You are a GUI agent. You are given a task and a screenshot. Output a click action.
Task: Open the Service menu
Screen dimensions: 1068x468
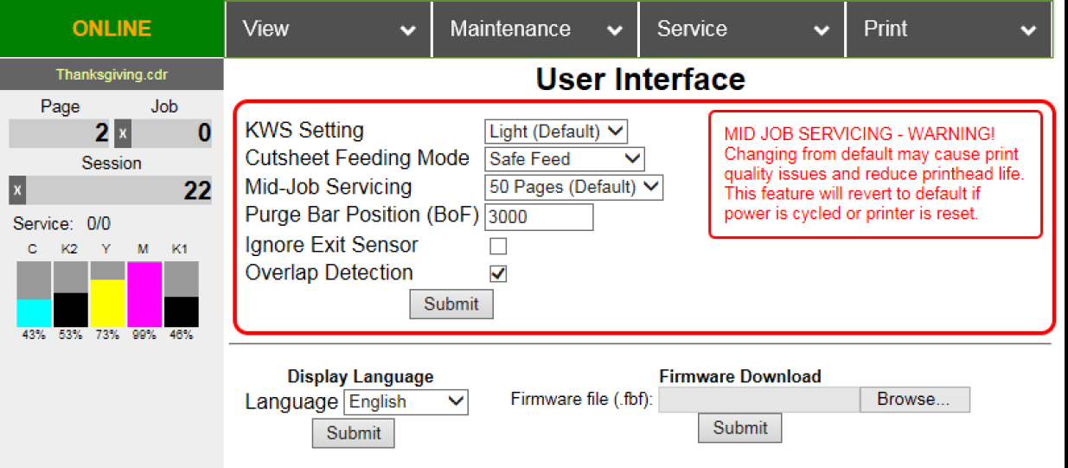click(742, 29)
